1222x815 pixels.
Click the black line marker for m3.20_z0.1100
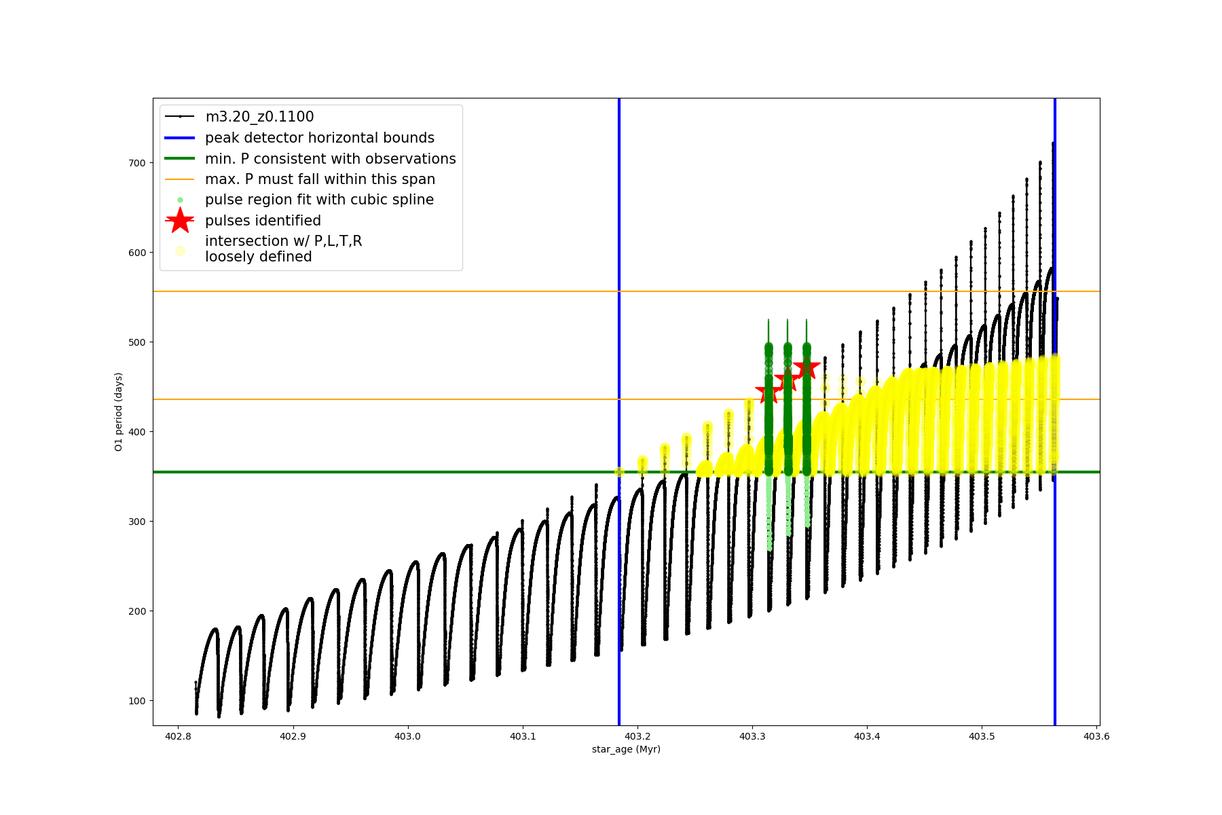[180, 117]
